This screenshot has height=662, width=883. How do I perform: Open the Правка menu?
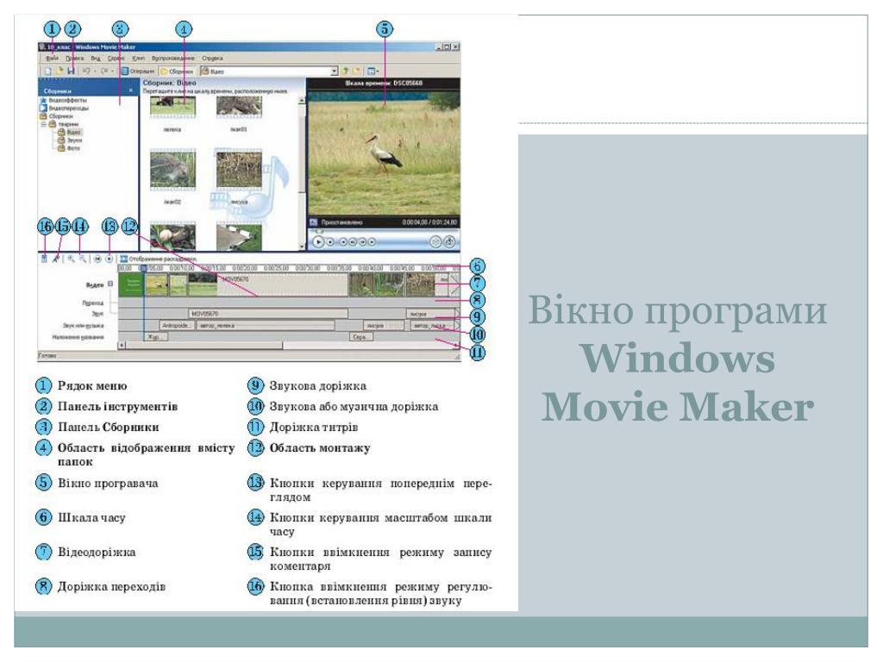74,58
